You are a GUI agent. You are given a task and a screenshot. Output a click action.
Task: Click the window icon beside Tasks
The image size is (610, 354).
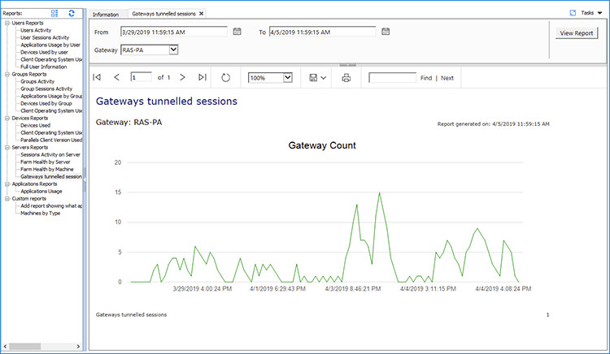pyautogui.click(x=573, y=13)
